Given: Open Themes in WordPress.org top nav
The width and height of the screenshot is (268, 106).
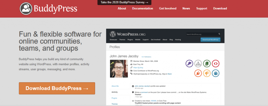Looking at the screenshot, I should [122, 39].
